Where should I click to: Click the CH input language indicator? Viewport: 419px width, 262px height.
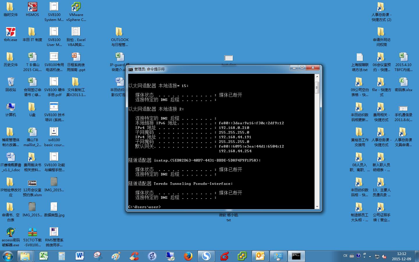345,256
